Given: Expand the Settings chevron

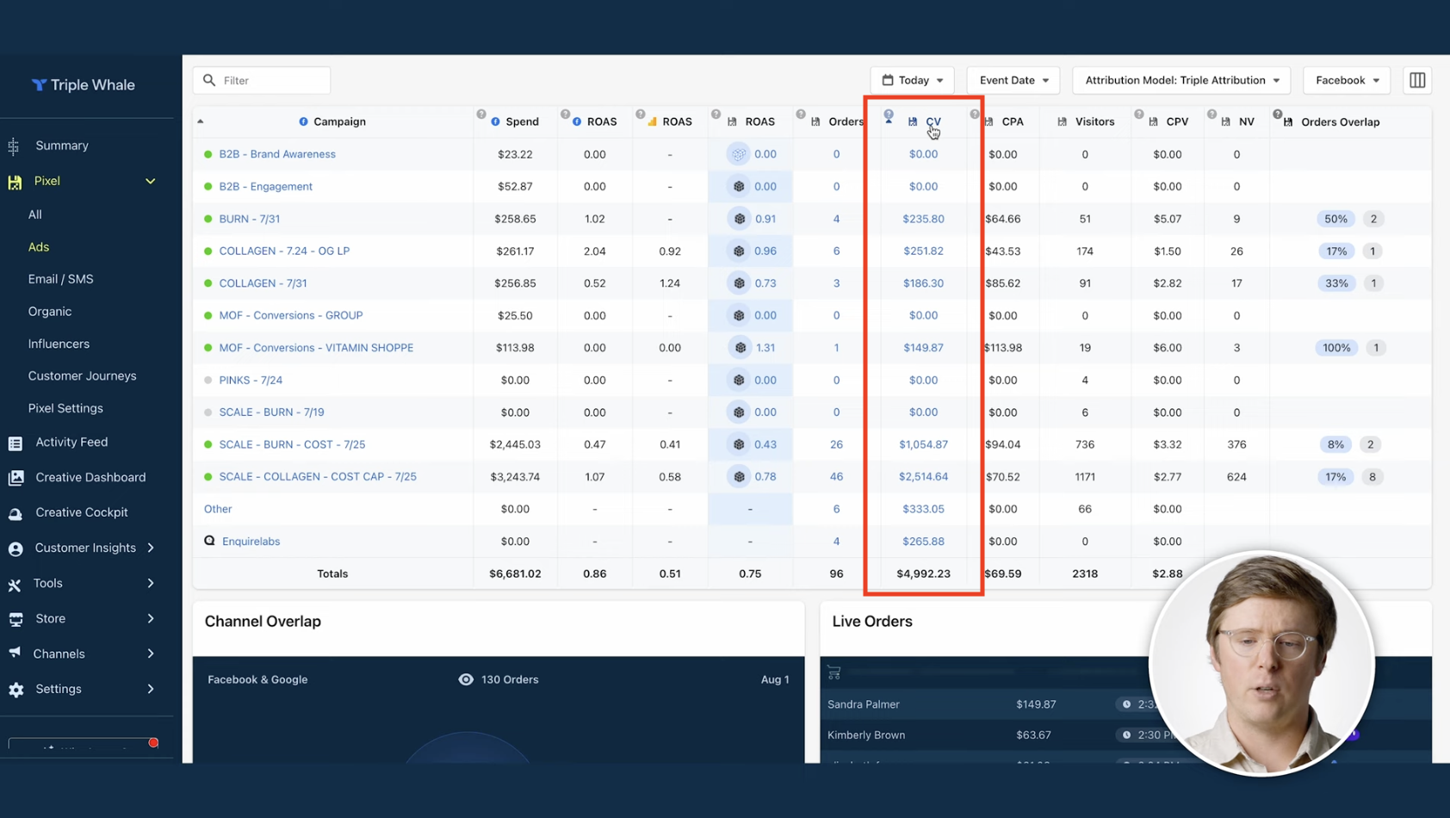Looking at the screenshot, I should coord(151,689).
